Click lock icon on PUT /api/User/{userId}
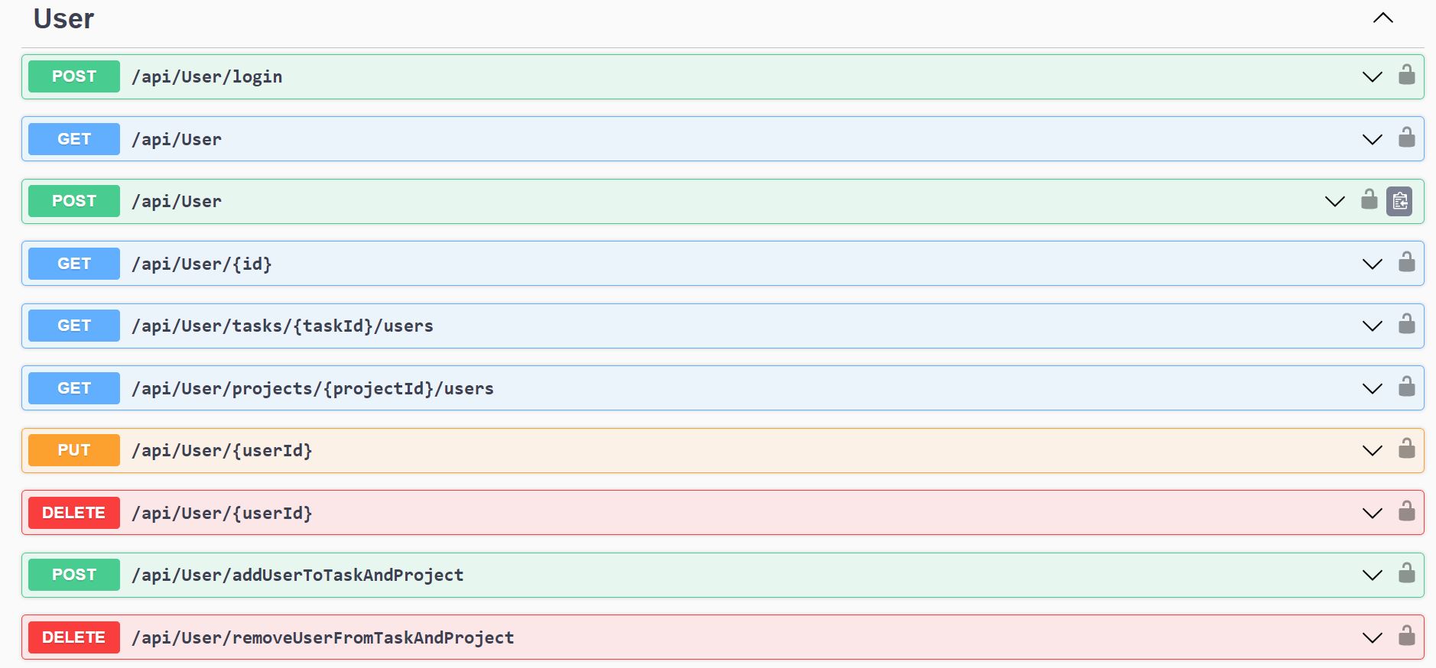1436x668 pixels. [x=1406, y=449]
